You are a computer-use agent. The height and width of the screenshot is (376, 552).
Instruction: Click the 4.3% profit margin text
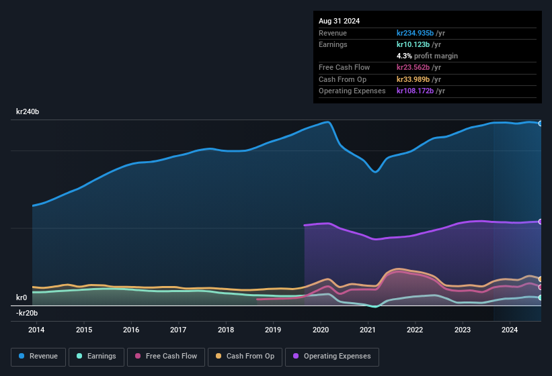click(427, 56)
